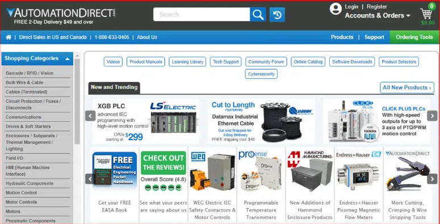The height and width of the screenshot is (224, 440).
Task: Collapse Shopping Categories panel arrow
Action: (68, 58)
